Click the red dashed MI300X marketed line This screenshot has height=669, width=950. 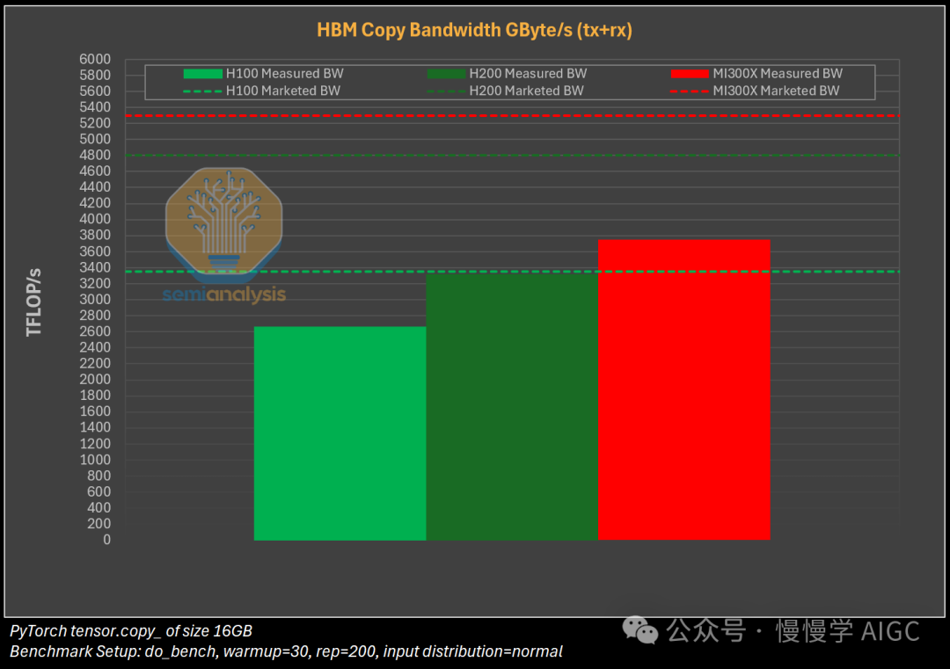point(512,115)
